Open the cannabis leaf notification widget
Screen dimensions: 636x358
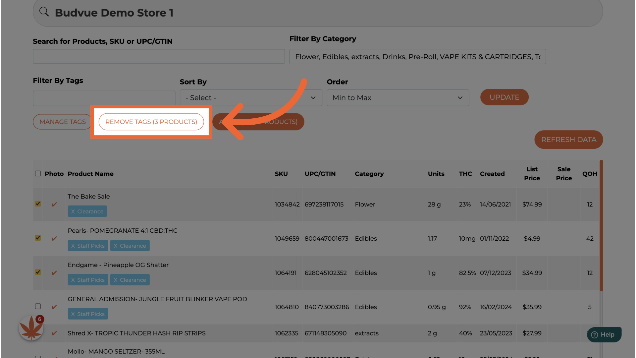pos(31,328)
